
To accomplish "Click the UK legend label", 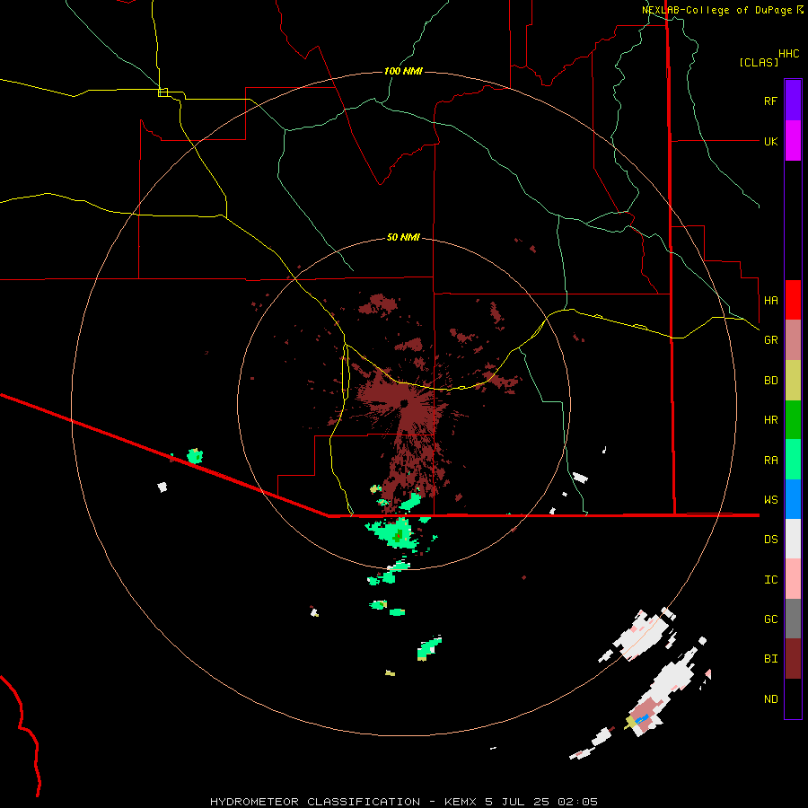I will coord(770,141).
